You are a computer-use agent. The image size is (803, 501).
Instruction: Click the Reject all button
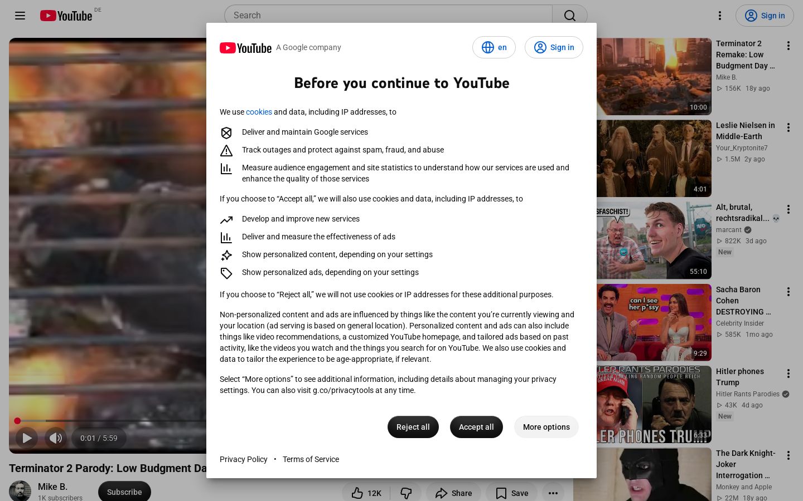pyautogui.click(x=413, y=427)
